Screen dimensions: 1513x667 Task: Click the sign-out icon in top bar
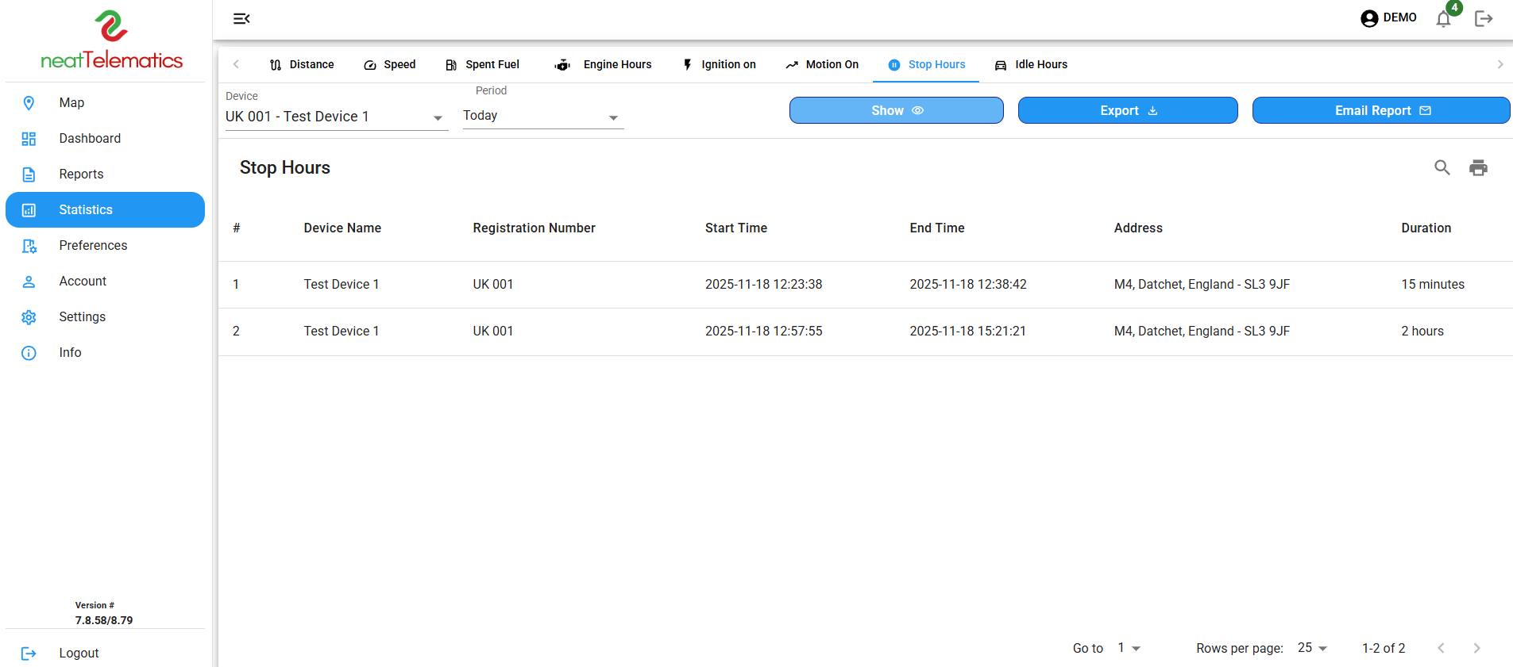tap(1483, 18)
